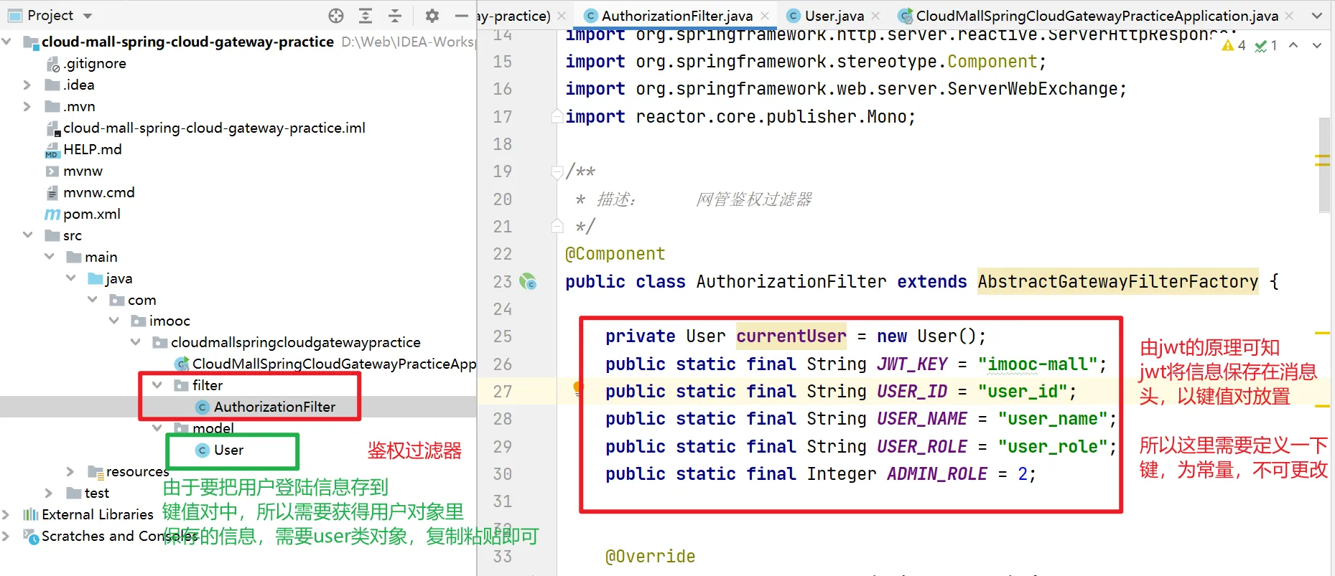Open Project panel options gear
This screenshot has height=576, width=1335.
tap(432, 16)
